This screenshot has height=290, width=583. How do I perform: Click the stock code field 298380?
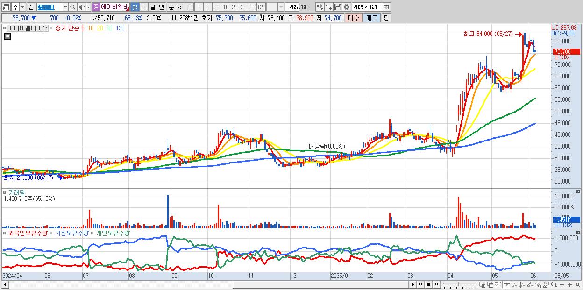pyautogui.click(x=49, y=7)
